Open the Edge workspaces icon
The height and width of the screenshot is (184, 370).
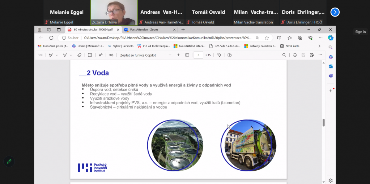point(49,30)
